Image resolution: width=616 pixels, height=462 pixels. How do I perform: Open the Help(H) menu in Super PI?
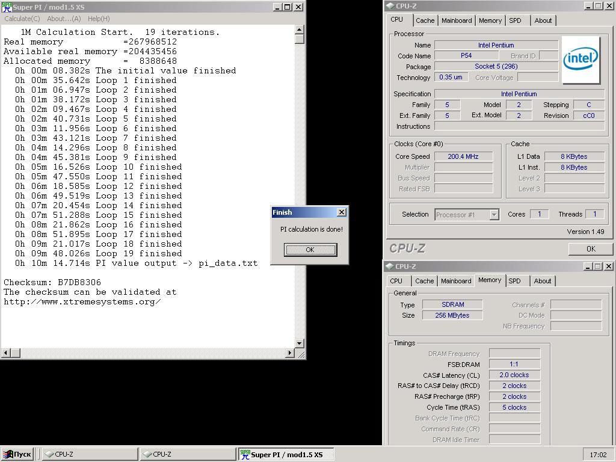pos(99,19)
